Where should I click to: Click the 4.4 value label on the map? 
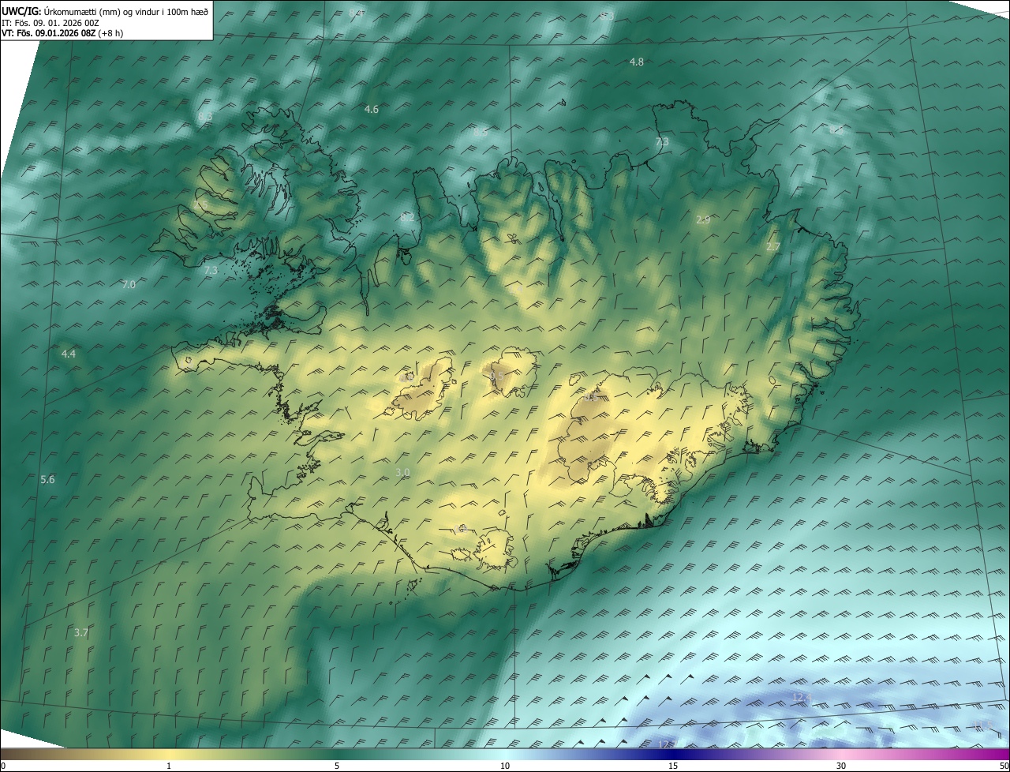69,354
